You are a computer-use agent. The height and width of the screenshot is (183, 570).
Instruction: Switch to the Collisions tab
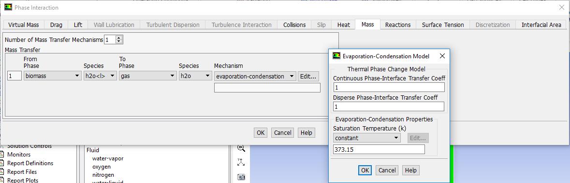294,25
